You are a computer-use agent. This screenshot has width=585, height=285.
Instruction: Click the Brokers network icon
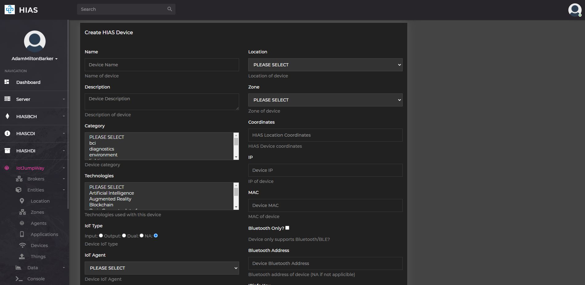(x=19, y=179)
